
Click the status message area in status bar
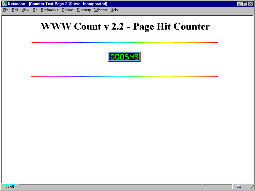[x=110, y=186]
